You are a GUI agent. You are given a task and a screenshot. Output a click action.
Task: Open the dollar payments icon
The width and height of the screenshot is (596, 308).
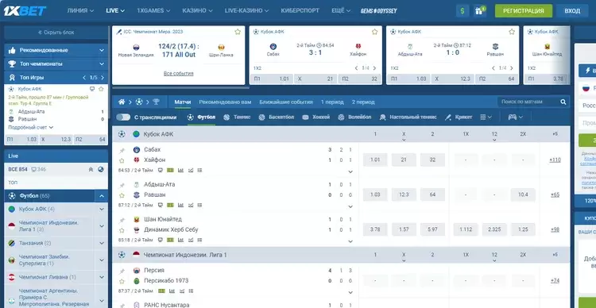pos(462,11)
